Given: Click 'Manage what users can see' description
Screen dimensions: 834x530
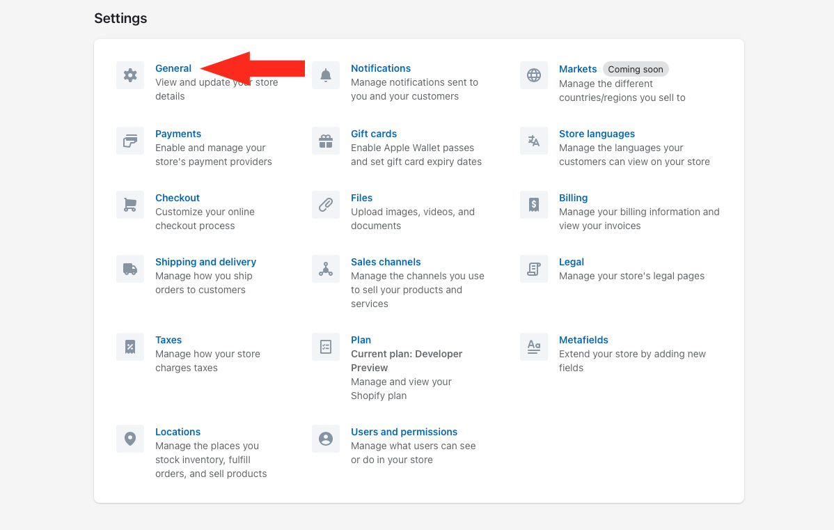Looking at the screenshot, I should point(414,453).
